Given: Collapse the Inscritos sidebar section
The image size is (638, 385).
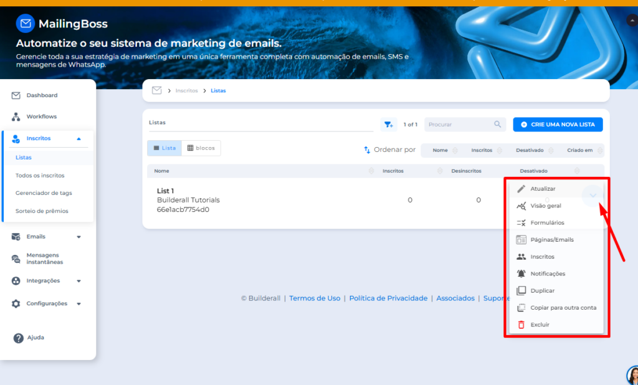Looking at the screenshot, I should 79,138.
